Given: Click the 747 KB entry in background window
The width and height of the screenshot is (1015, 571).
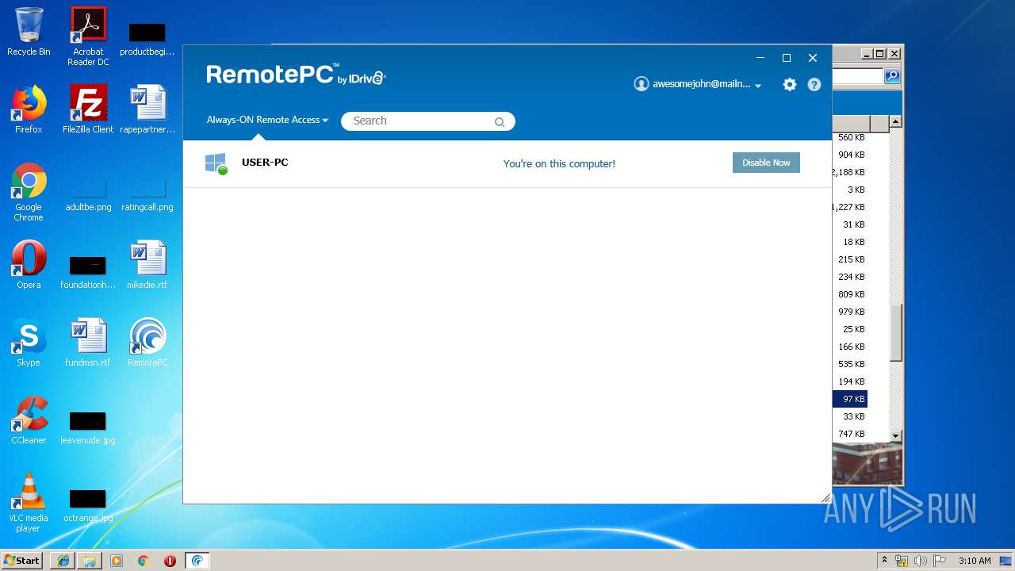Looking at the screenshot, I should pyautogui.click(x=851, y=434).
